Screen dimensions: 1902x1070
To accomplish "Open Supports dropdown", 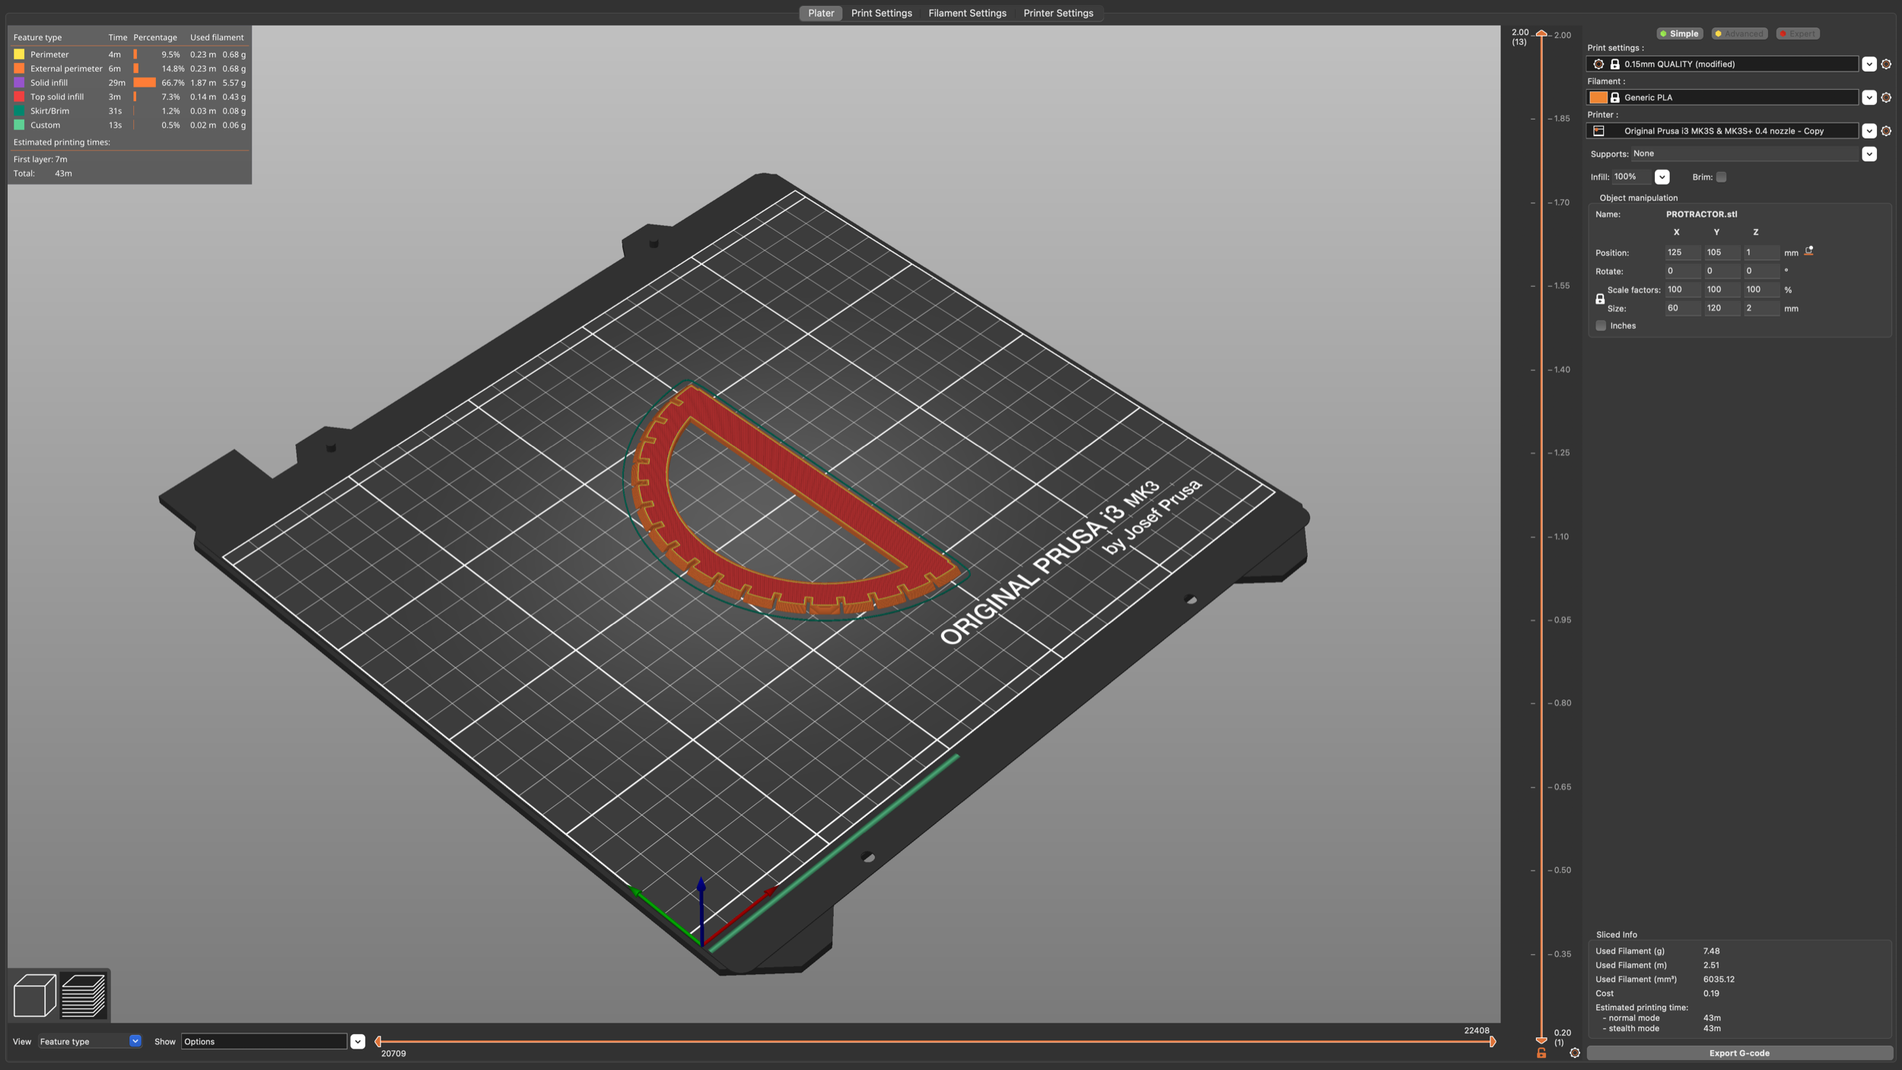I will 1869,154.
